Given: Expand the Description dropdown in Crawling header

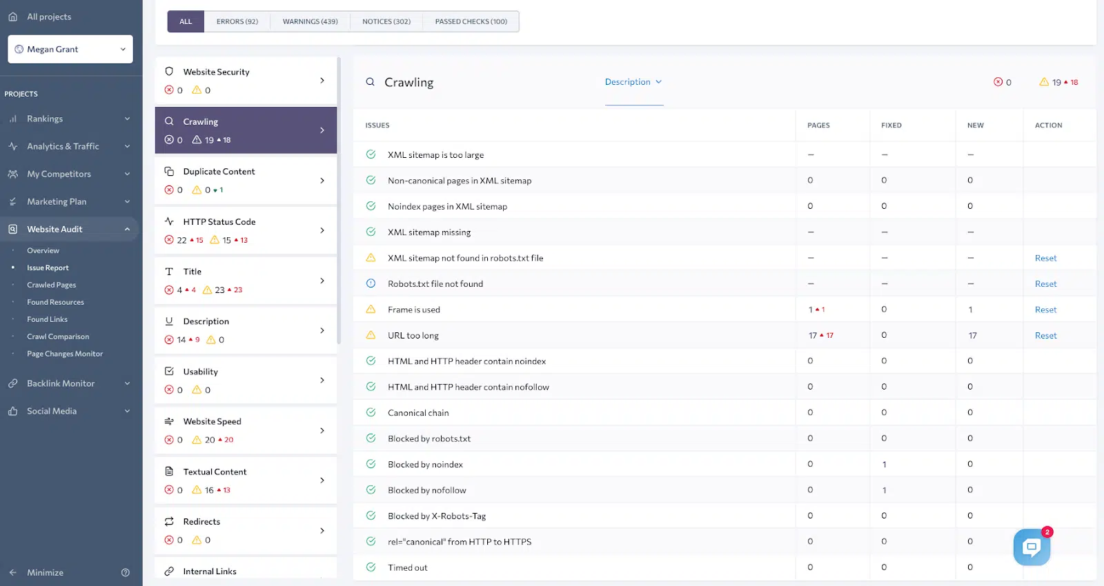Looking at the screenshot, I should [x=633, y=82].
